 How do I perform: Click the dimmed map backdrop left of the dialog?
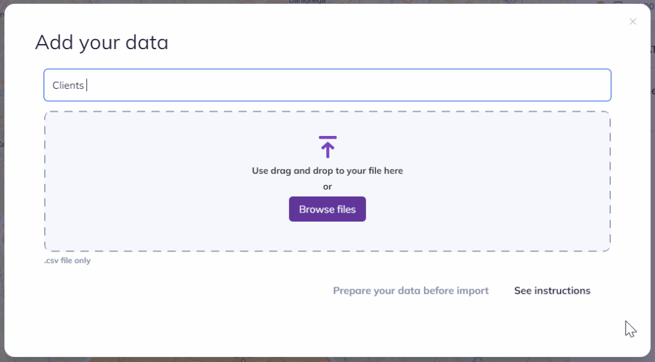(2, 181)
